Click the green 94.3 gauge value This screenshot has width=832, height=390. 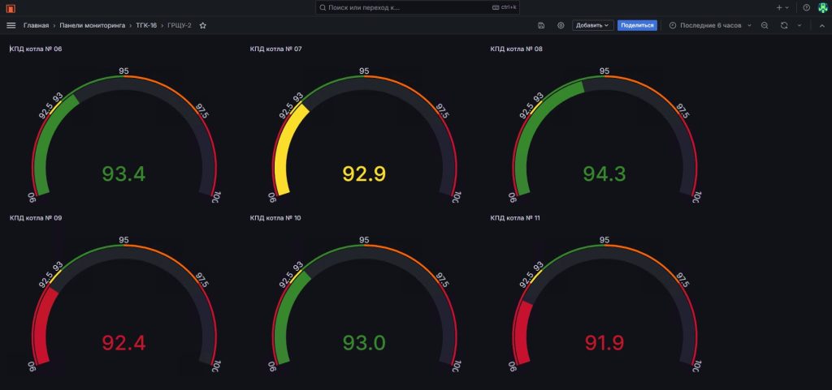pyautogui.click(x=604, y=174)
